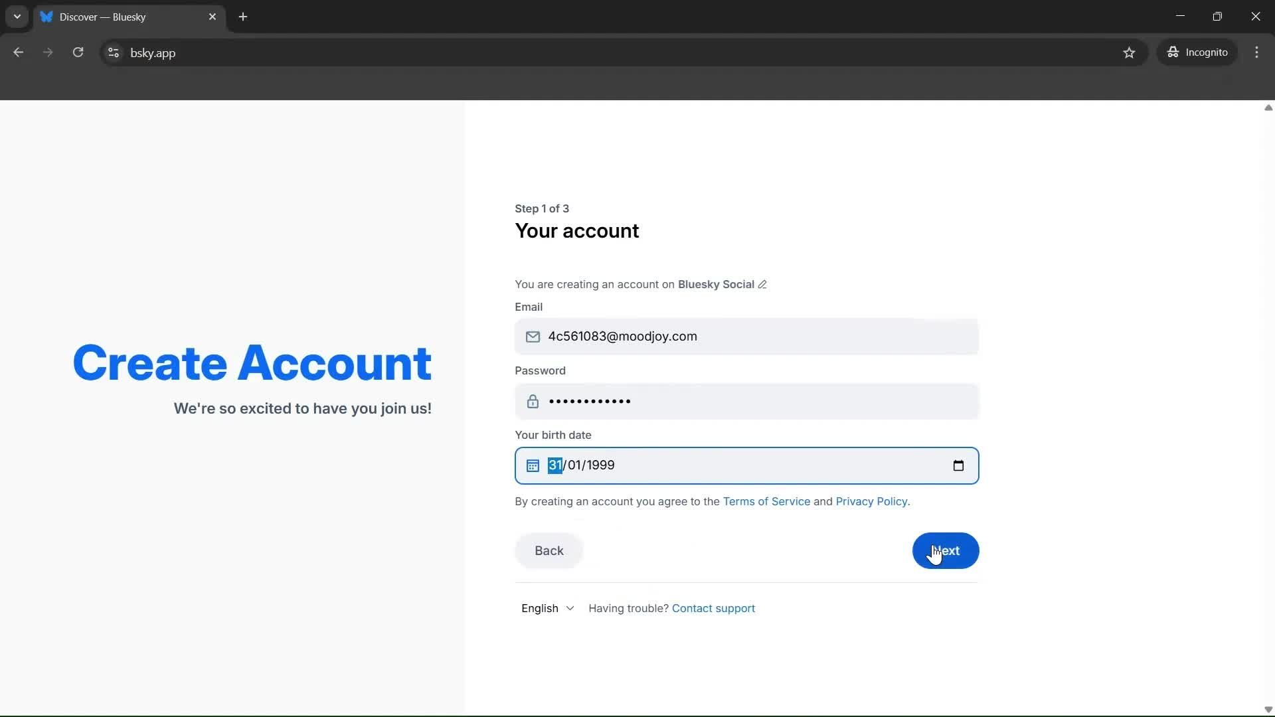Image resolution: width=1275 pixels, height=717 pixels.
Task: Open site settings icon in address bar
Action: (x=113, y=52)
